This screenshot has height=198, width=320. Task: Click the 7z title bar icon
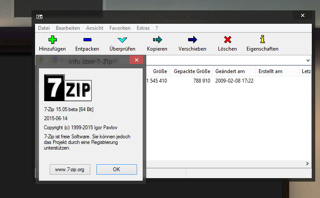click(x=39, y=17)
